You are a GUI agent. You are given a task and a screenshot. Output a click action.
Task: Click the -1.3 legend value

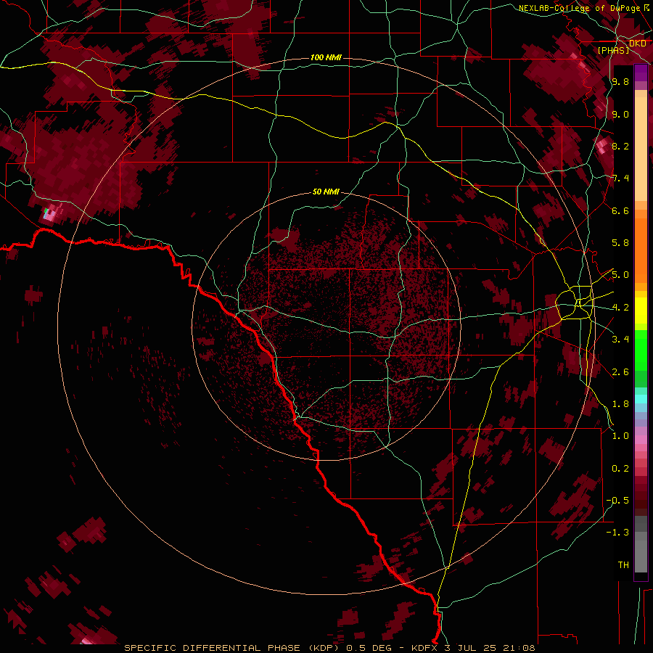pyautogui.click(x=617, y=533)
